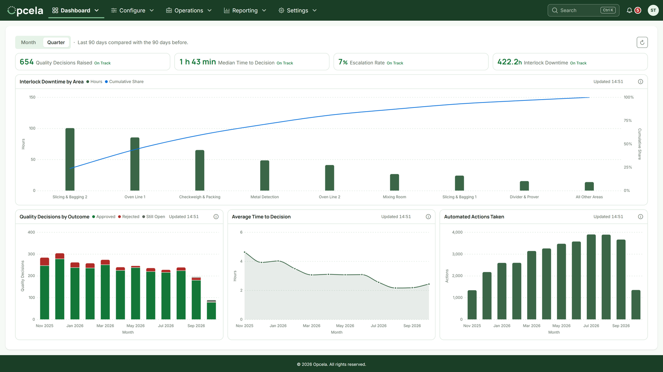The width and height of the screenshot is (663, 372).
Task: Click the search magnifier icon
Action: pos(555,10)
